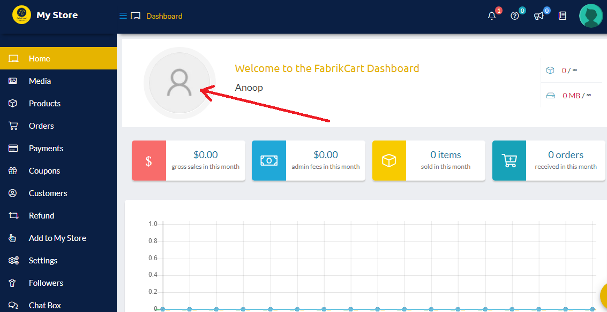
Task: Go to Orders in the sidebar
Action: (x=58, y=126)
